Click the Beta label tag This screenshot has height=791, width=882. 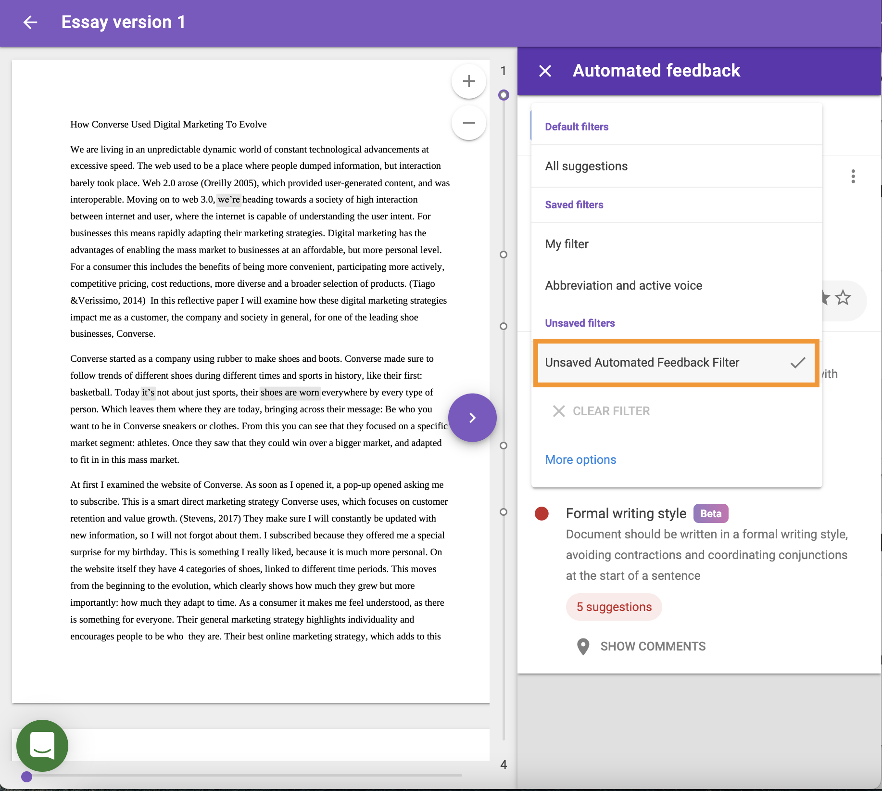(x=711, y=513)
